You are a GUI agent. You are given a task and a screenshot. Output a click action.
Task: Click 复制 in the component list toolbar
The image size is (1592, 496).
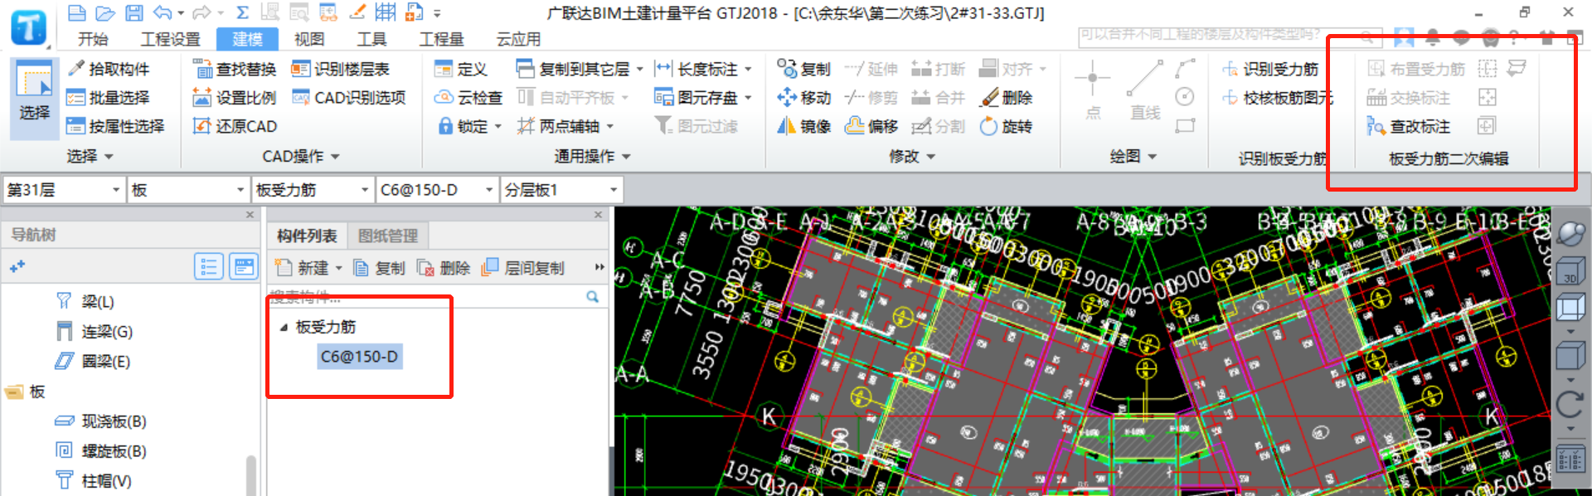pyautogui.click(x=380, y=268)
